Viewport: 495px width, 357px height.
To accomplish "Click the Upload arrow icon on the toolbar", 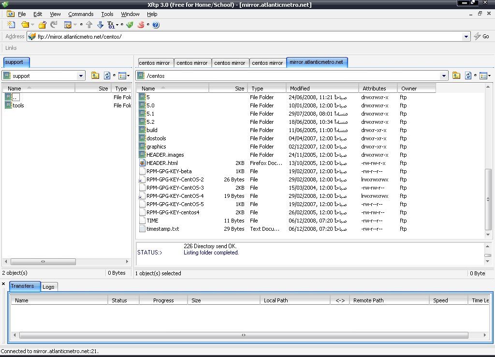I will (89, 25).
